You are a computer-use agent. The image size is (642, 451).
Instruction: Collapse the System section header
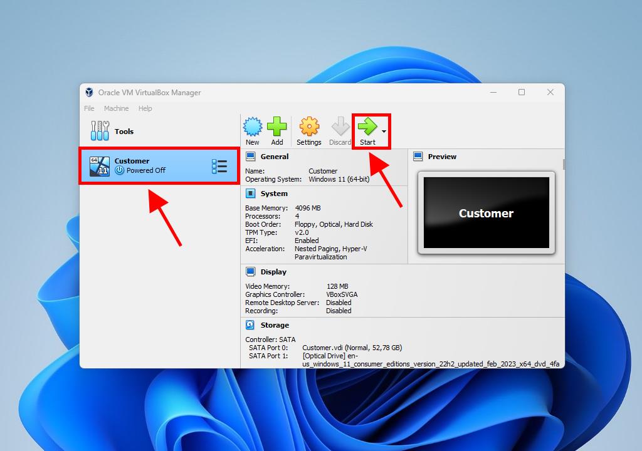click(274, 194)
